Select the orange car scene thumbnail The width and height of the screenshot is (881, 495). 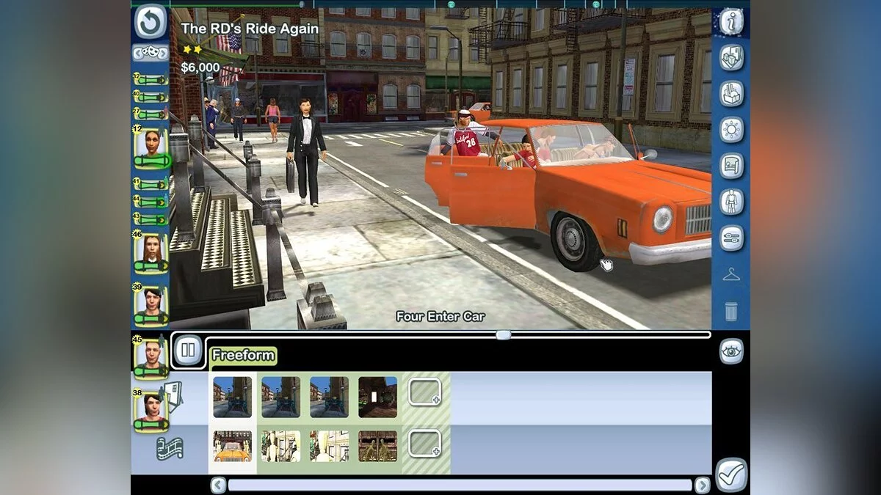pyautogui.click(x=232, y=446)
